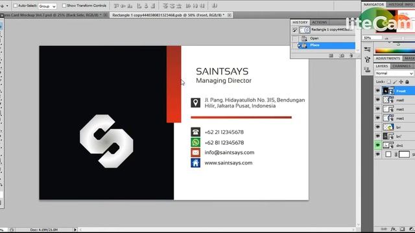The width and height of the screenshot is (415, 233).
Task: Hide the mas0 layer
Action: (x=377, y=100)
